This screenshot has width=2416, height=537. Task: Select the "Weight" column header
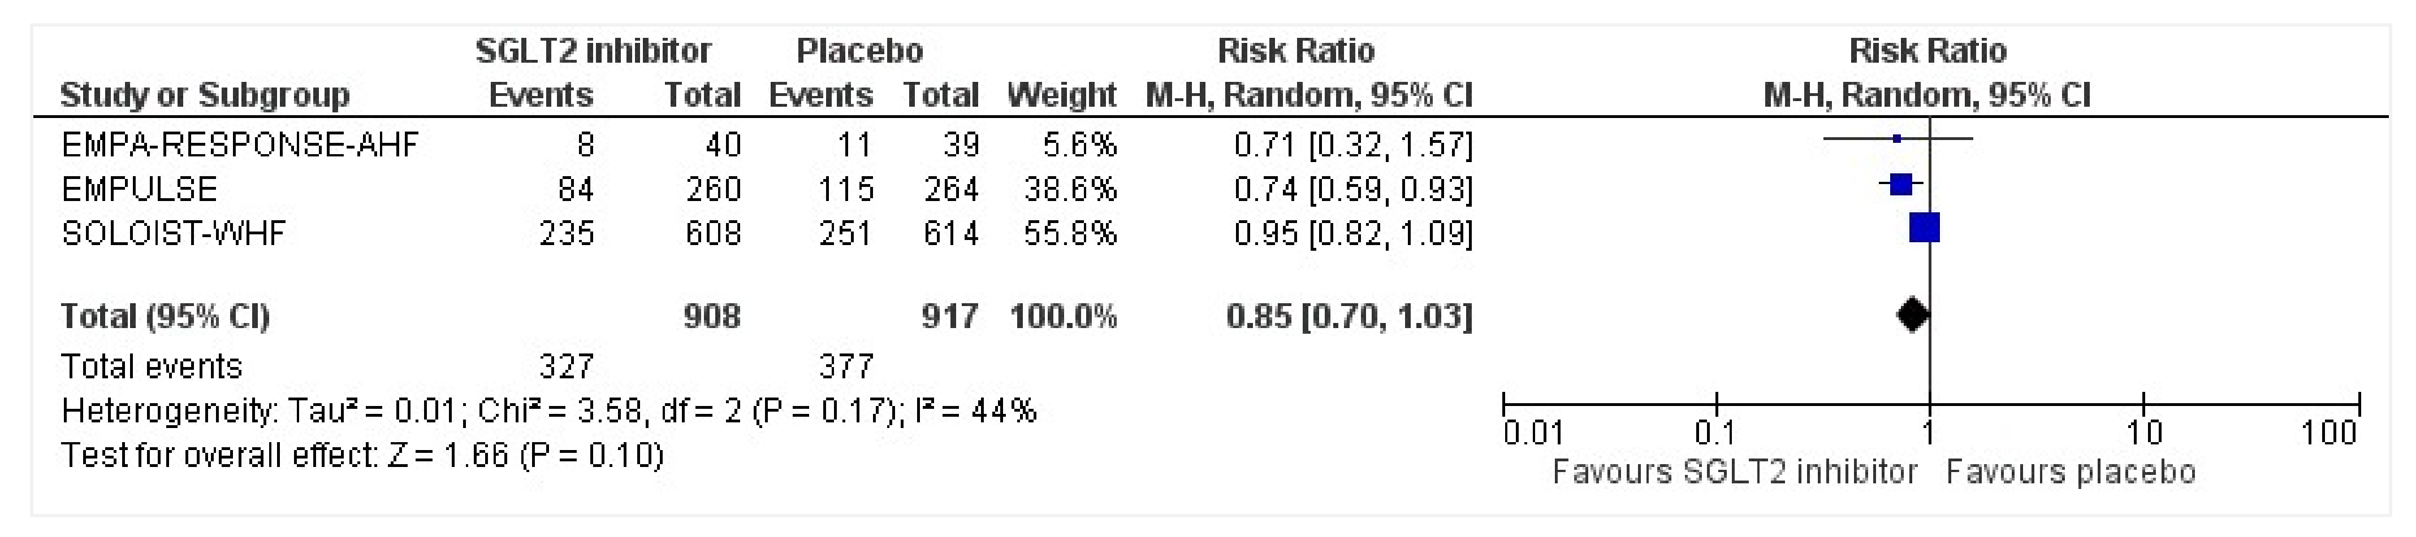coord(1061,95)
